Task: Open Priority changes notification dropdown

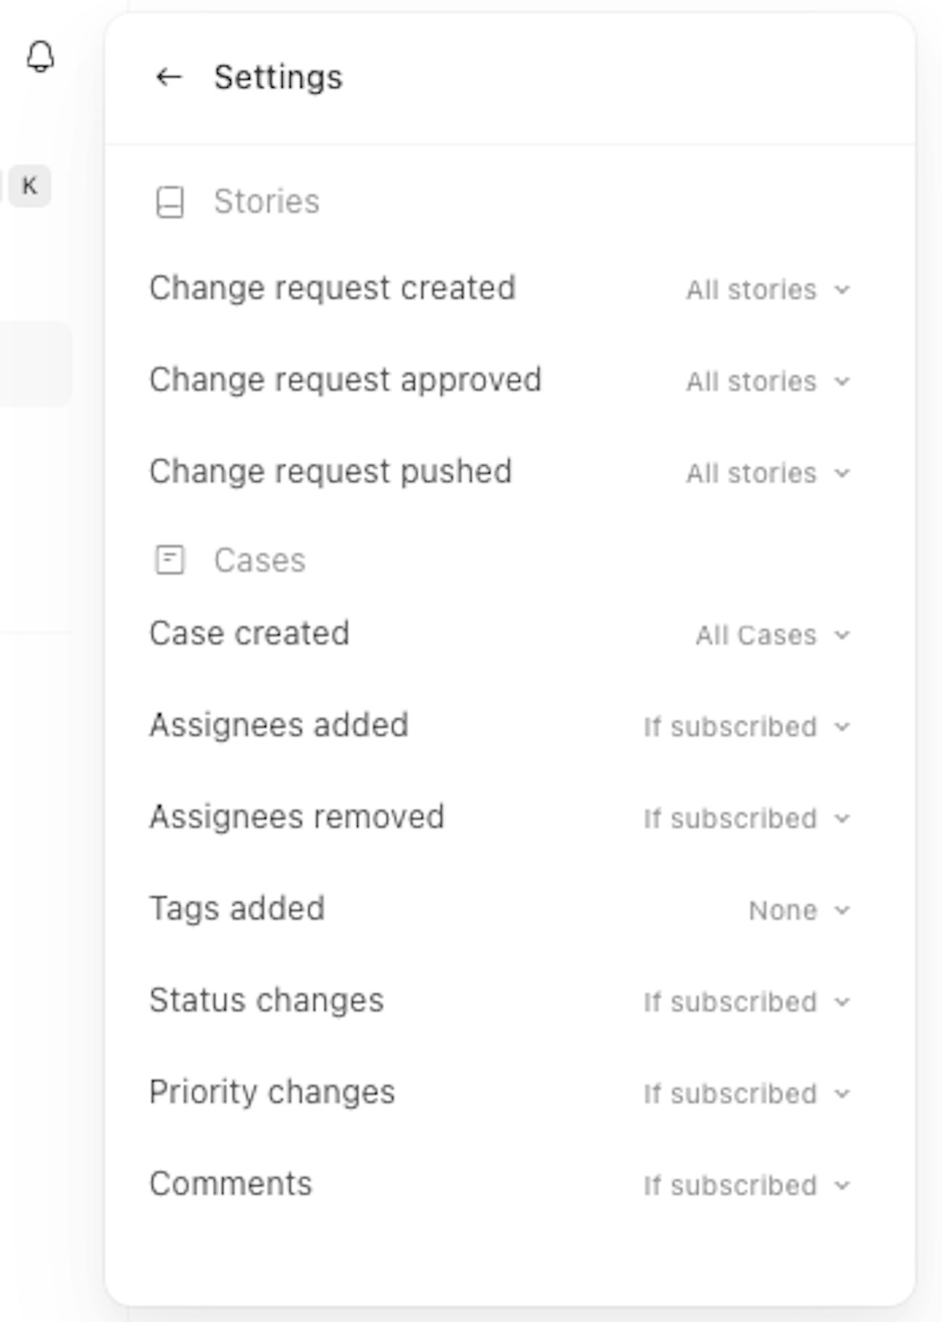Action: [746, 1094]
